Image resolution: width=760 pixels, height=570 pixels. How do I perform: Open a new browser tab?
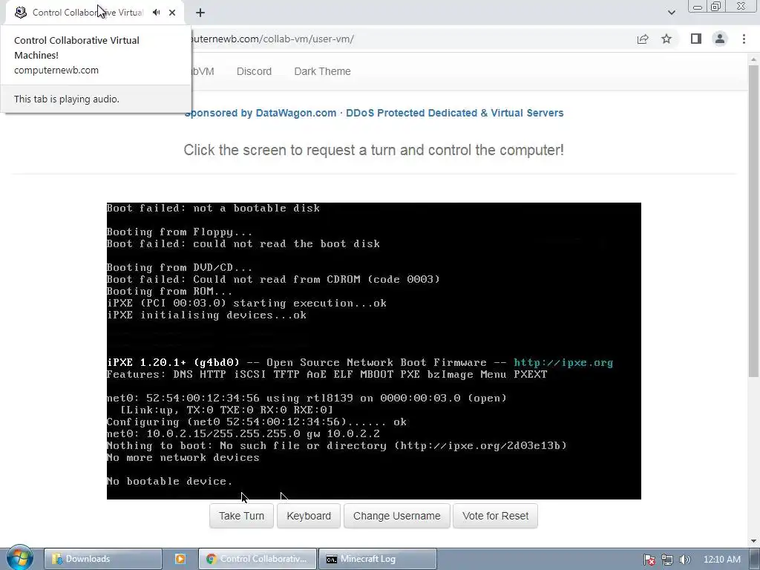(200, 13)
